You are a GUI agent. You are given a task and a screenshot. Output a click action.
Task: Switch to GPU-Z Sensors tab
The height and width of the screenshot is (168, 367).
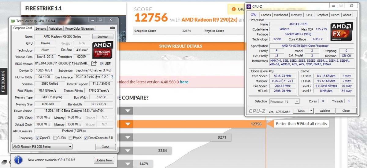pyautogui.click(x=41, y=28)
